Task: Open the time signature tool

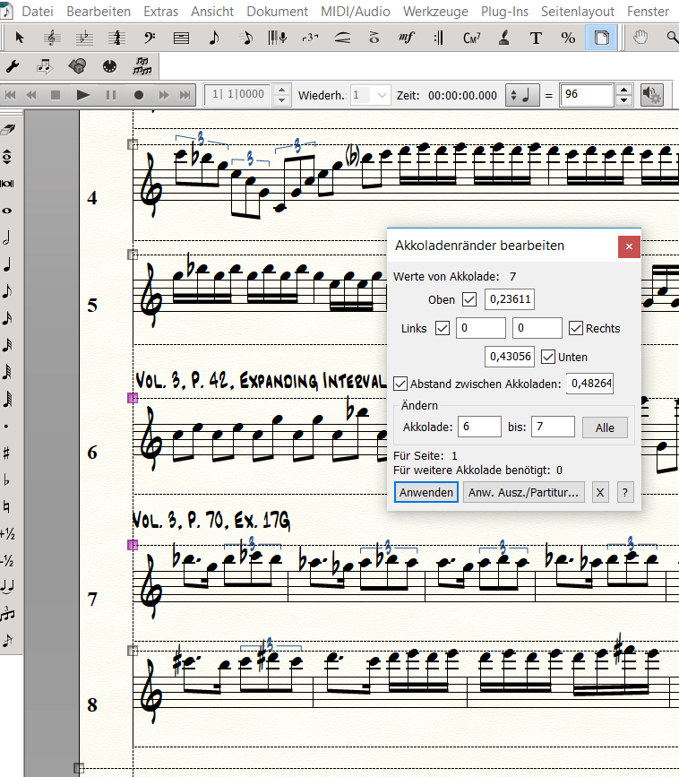Action: [x=116, y=38]
